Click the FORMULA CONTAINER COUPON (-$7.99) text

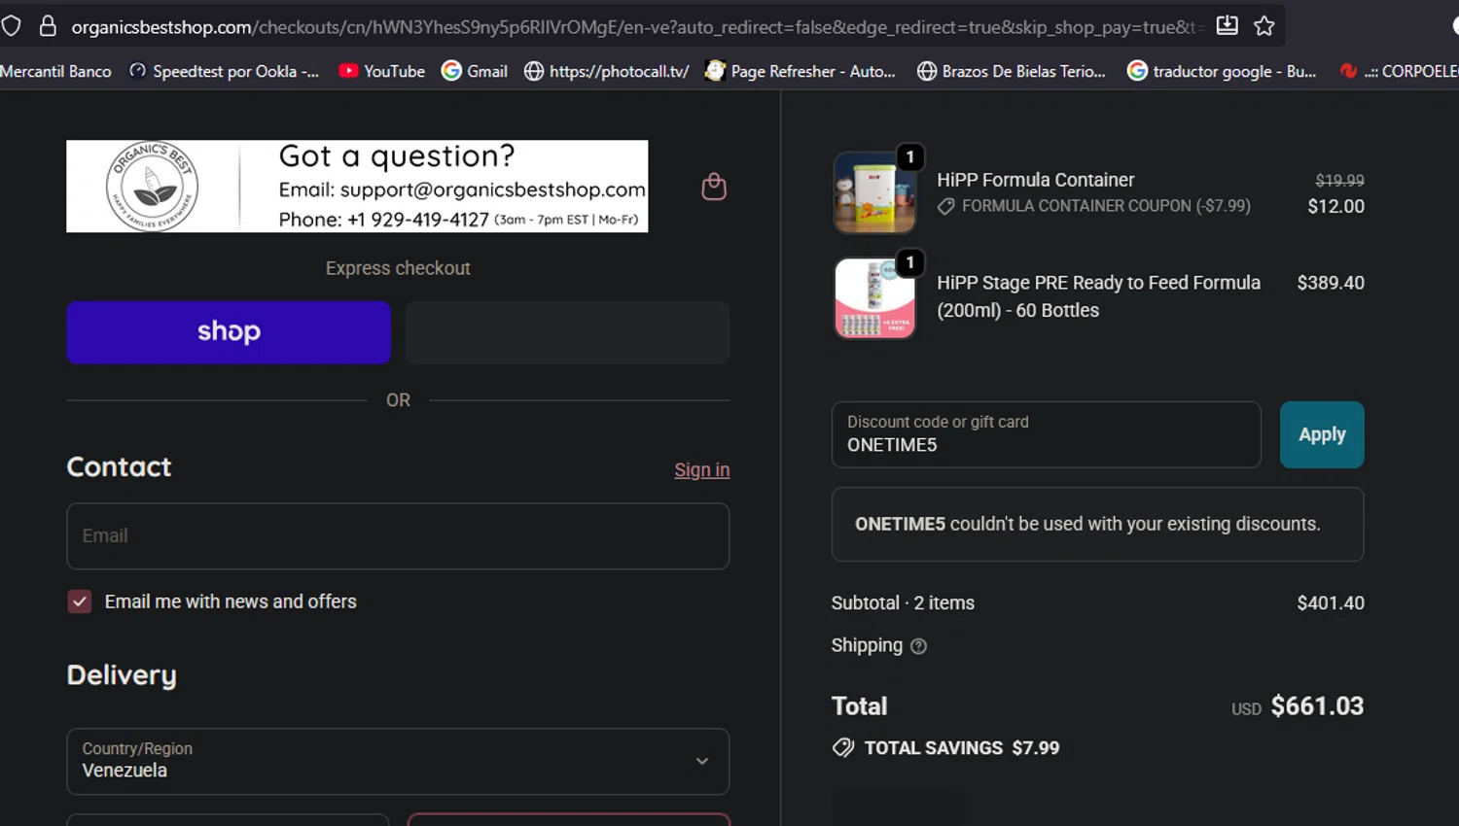tap(1106, 206)
